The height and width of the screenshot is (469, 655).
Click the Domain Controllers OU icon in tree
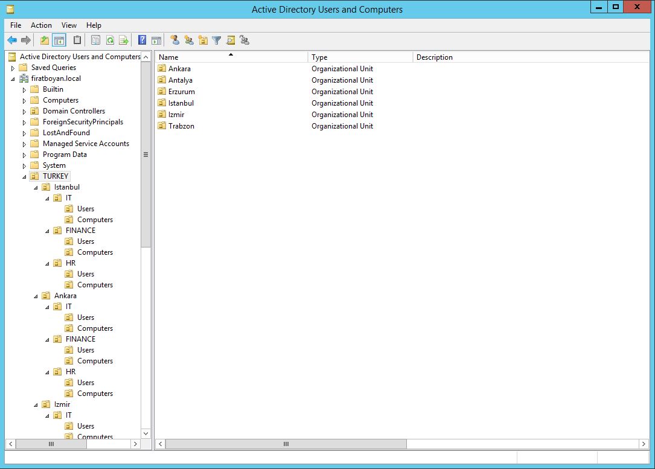pos(34,110)
